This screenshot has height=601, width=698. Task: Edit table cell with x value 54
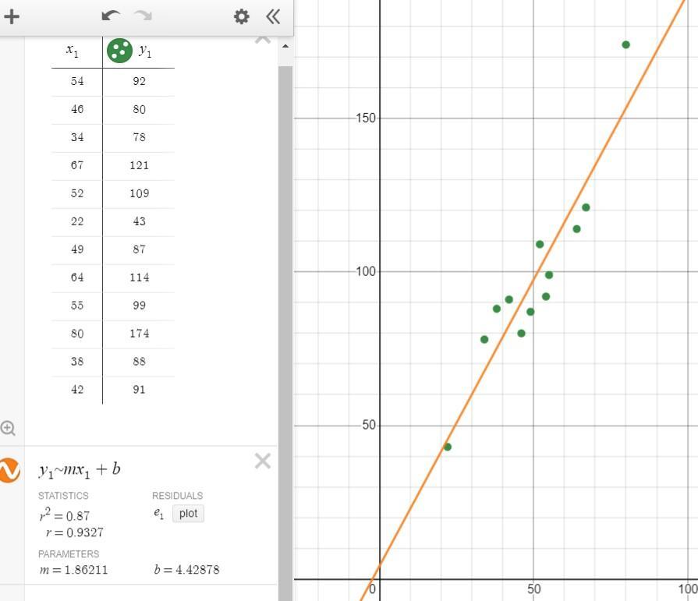77,81
